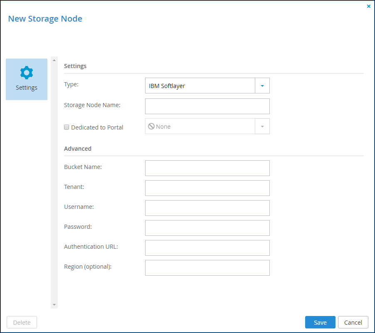Viewport: 375px width, 333px height.
Task: Click the scrollbar up arrow
Action: coord(54,60)
